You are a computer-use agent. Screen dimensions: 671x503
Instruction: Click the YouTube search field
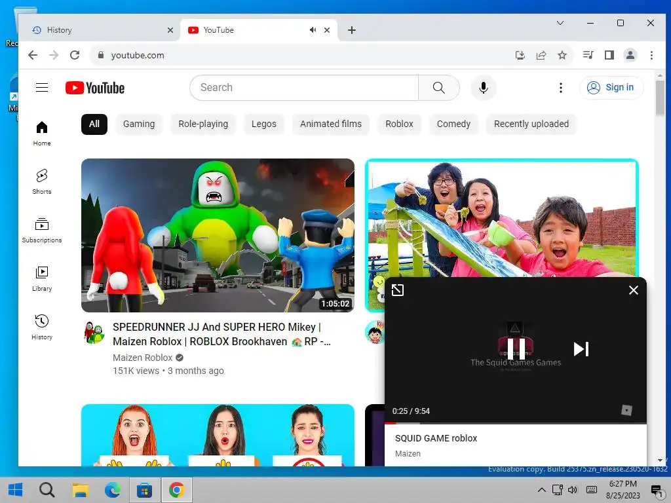click(x=304, y=88)
